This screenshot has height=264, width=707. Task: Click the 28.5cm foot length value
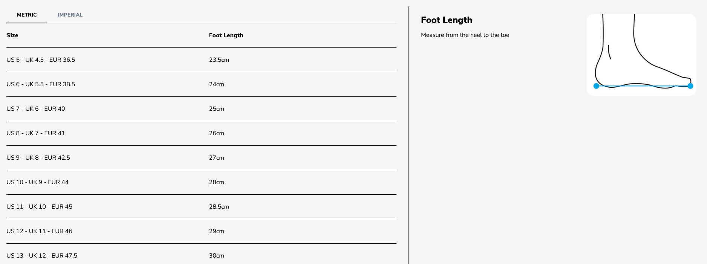pos(219,207)
